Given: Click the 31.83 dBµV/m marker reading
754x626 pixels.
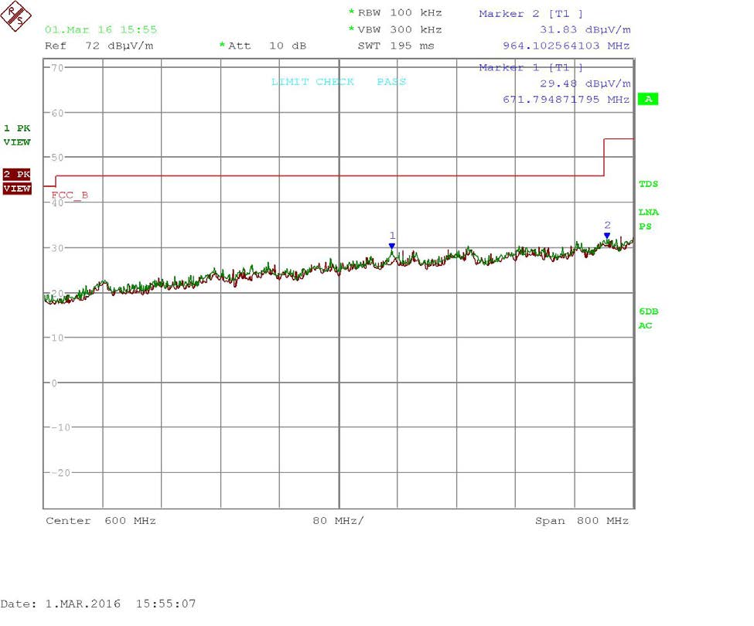Looking at the screenshot, I should point(585,29).
